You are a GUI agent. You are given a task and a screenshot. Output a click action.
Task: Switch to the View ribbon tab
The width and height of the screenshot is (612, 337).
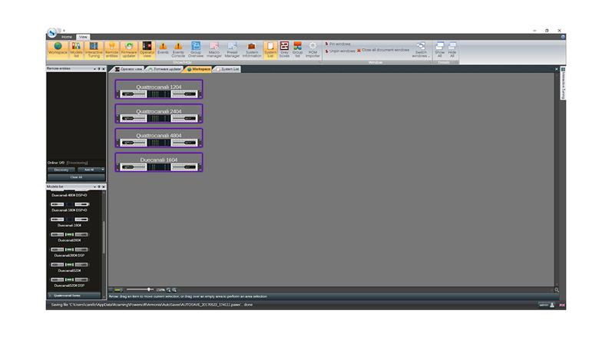(x=83, y=37)
